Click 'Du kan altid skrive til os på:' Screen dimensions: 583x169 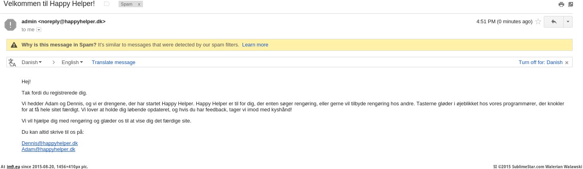pyautogui.click(x=53, y=132)
